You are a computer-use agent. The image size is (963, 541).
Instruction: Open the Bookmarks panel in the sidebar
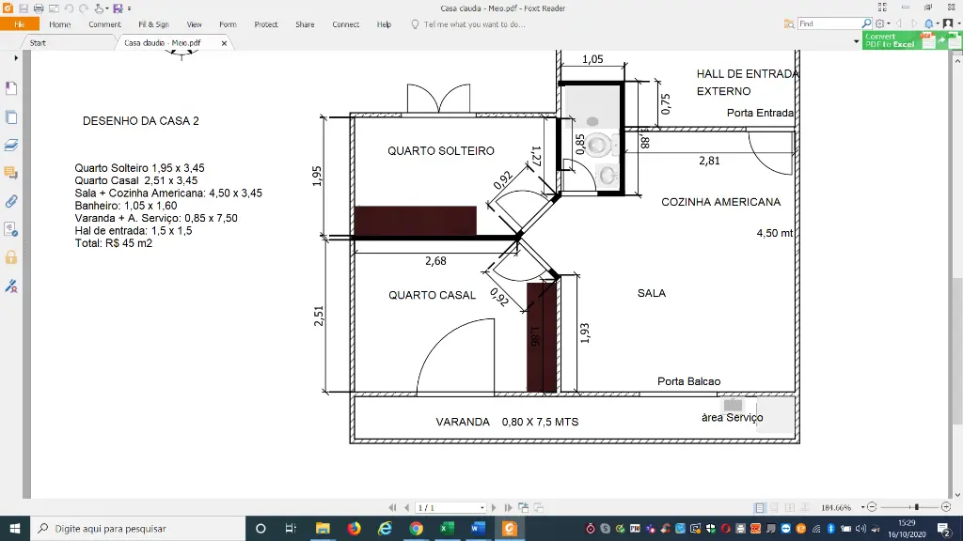[x=11, y=88]
